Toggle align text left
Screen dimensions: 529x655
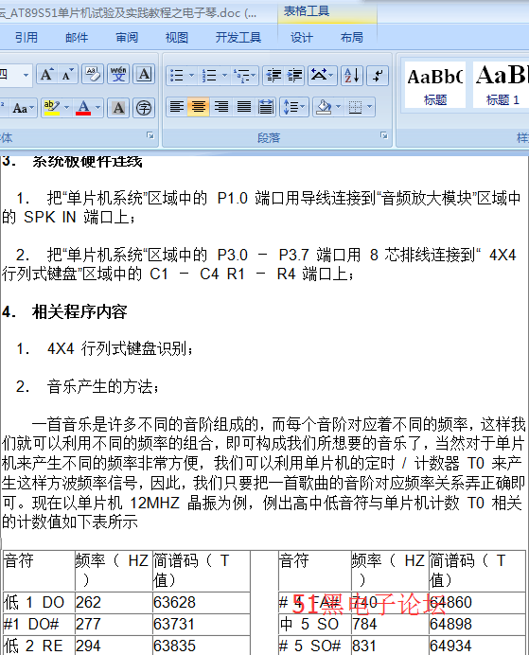(x=177, y=107)
